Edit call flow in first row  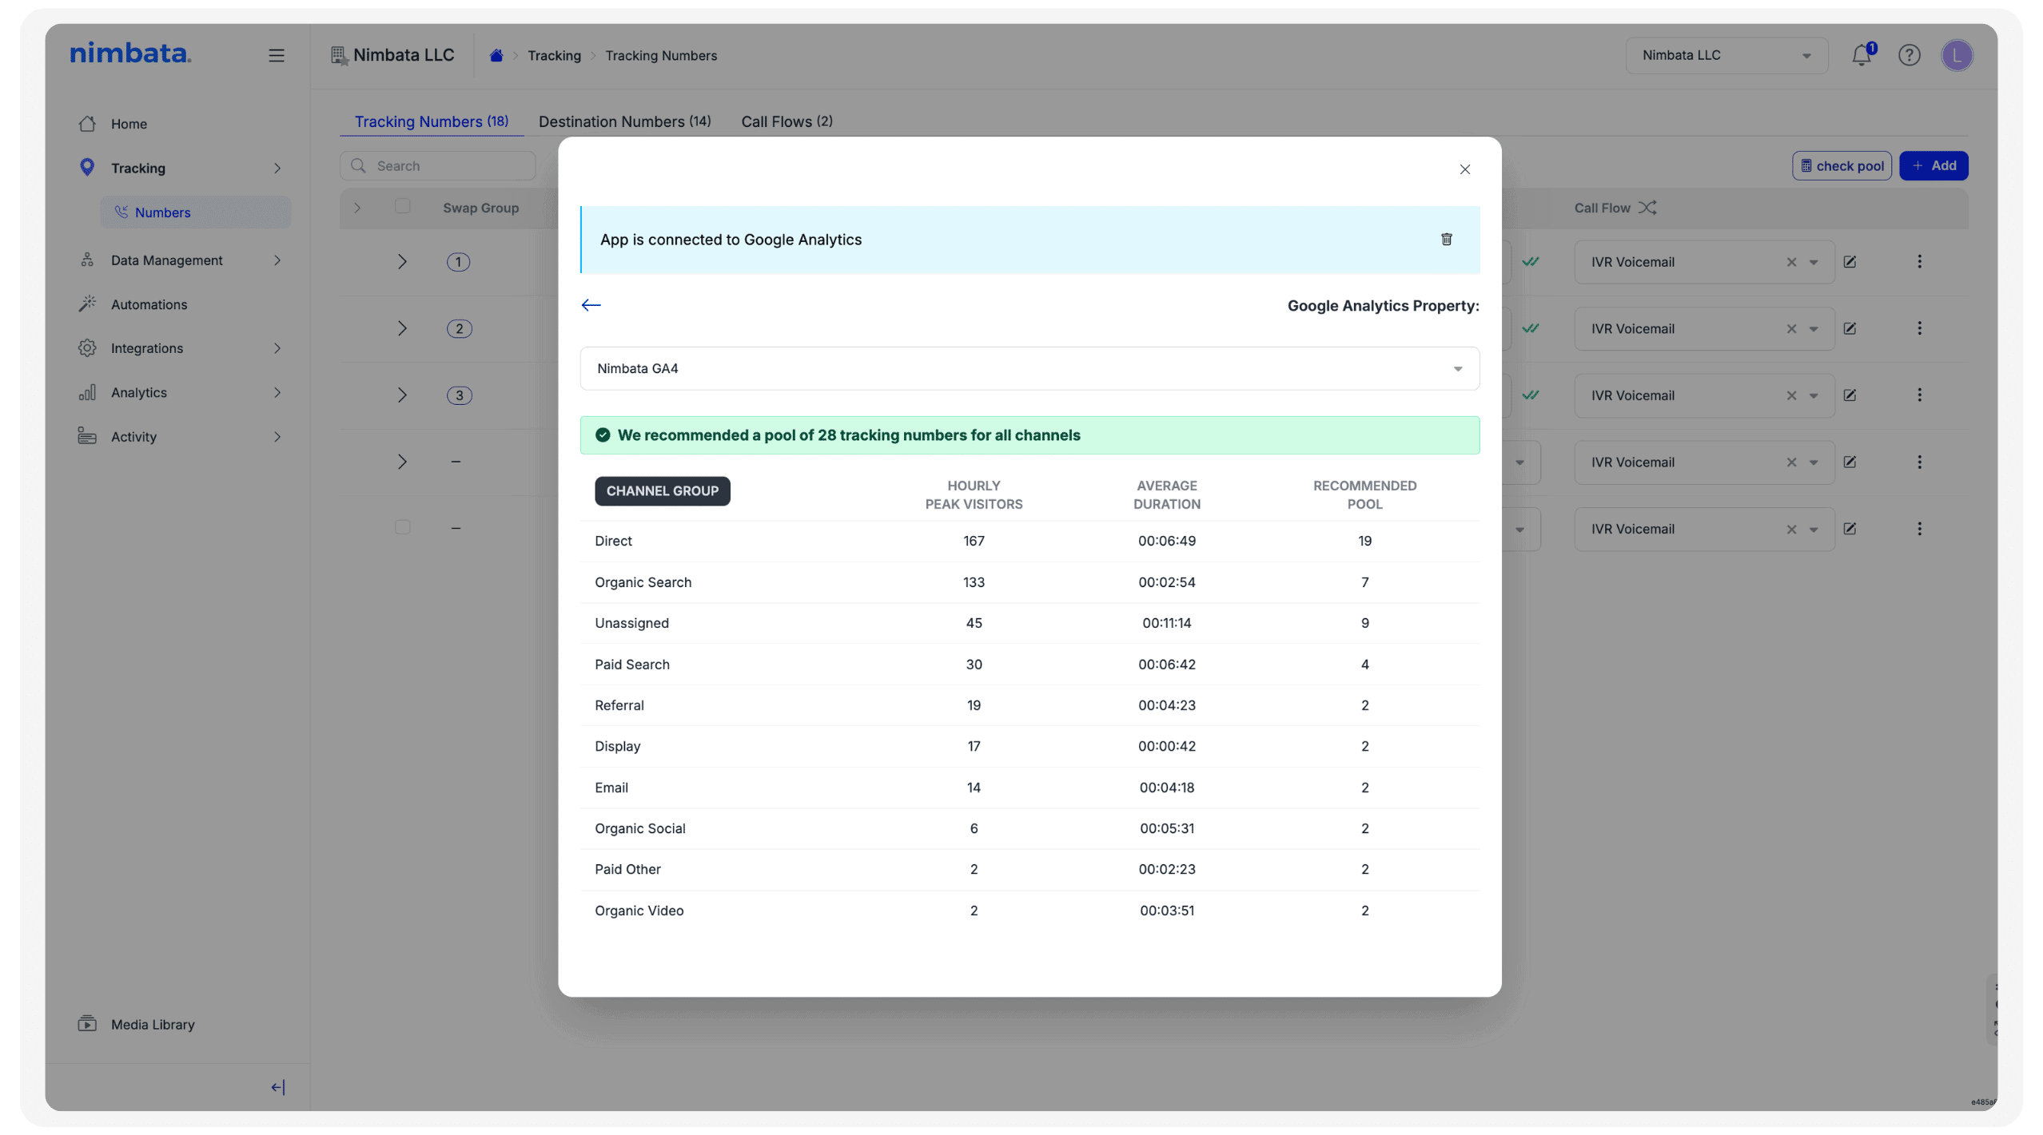coord(1849,262)
